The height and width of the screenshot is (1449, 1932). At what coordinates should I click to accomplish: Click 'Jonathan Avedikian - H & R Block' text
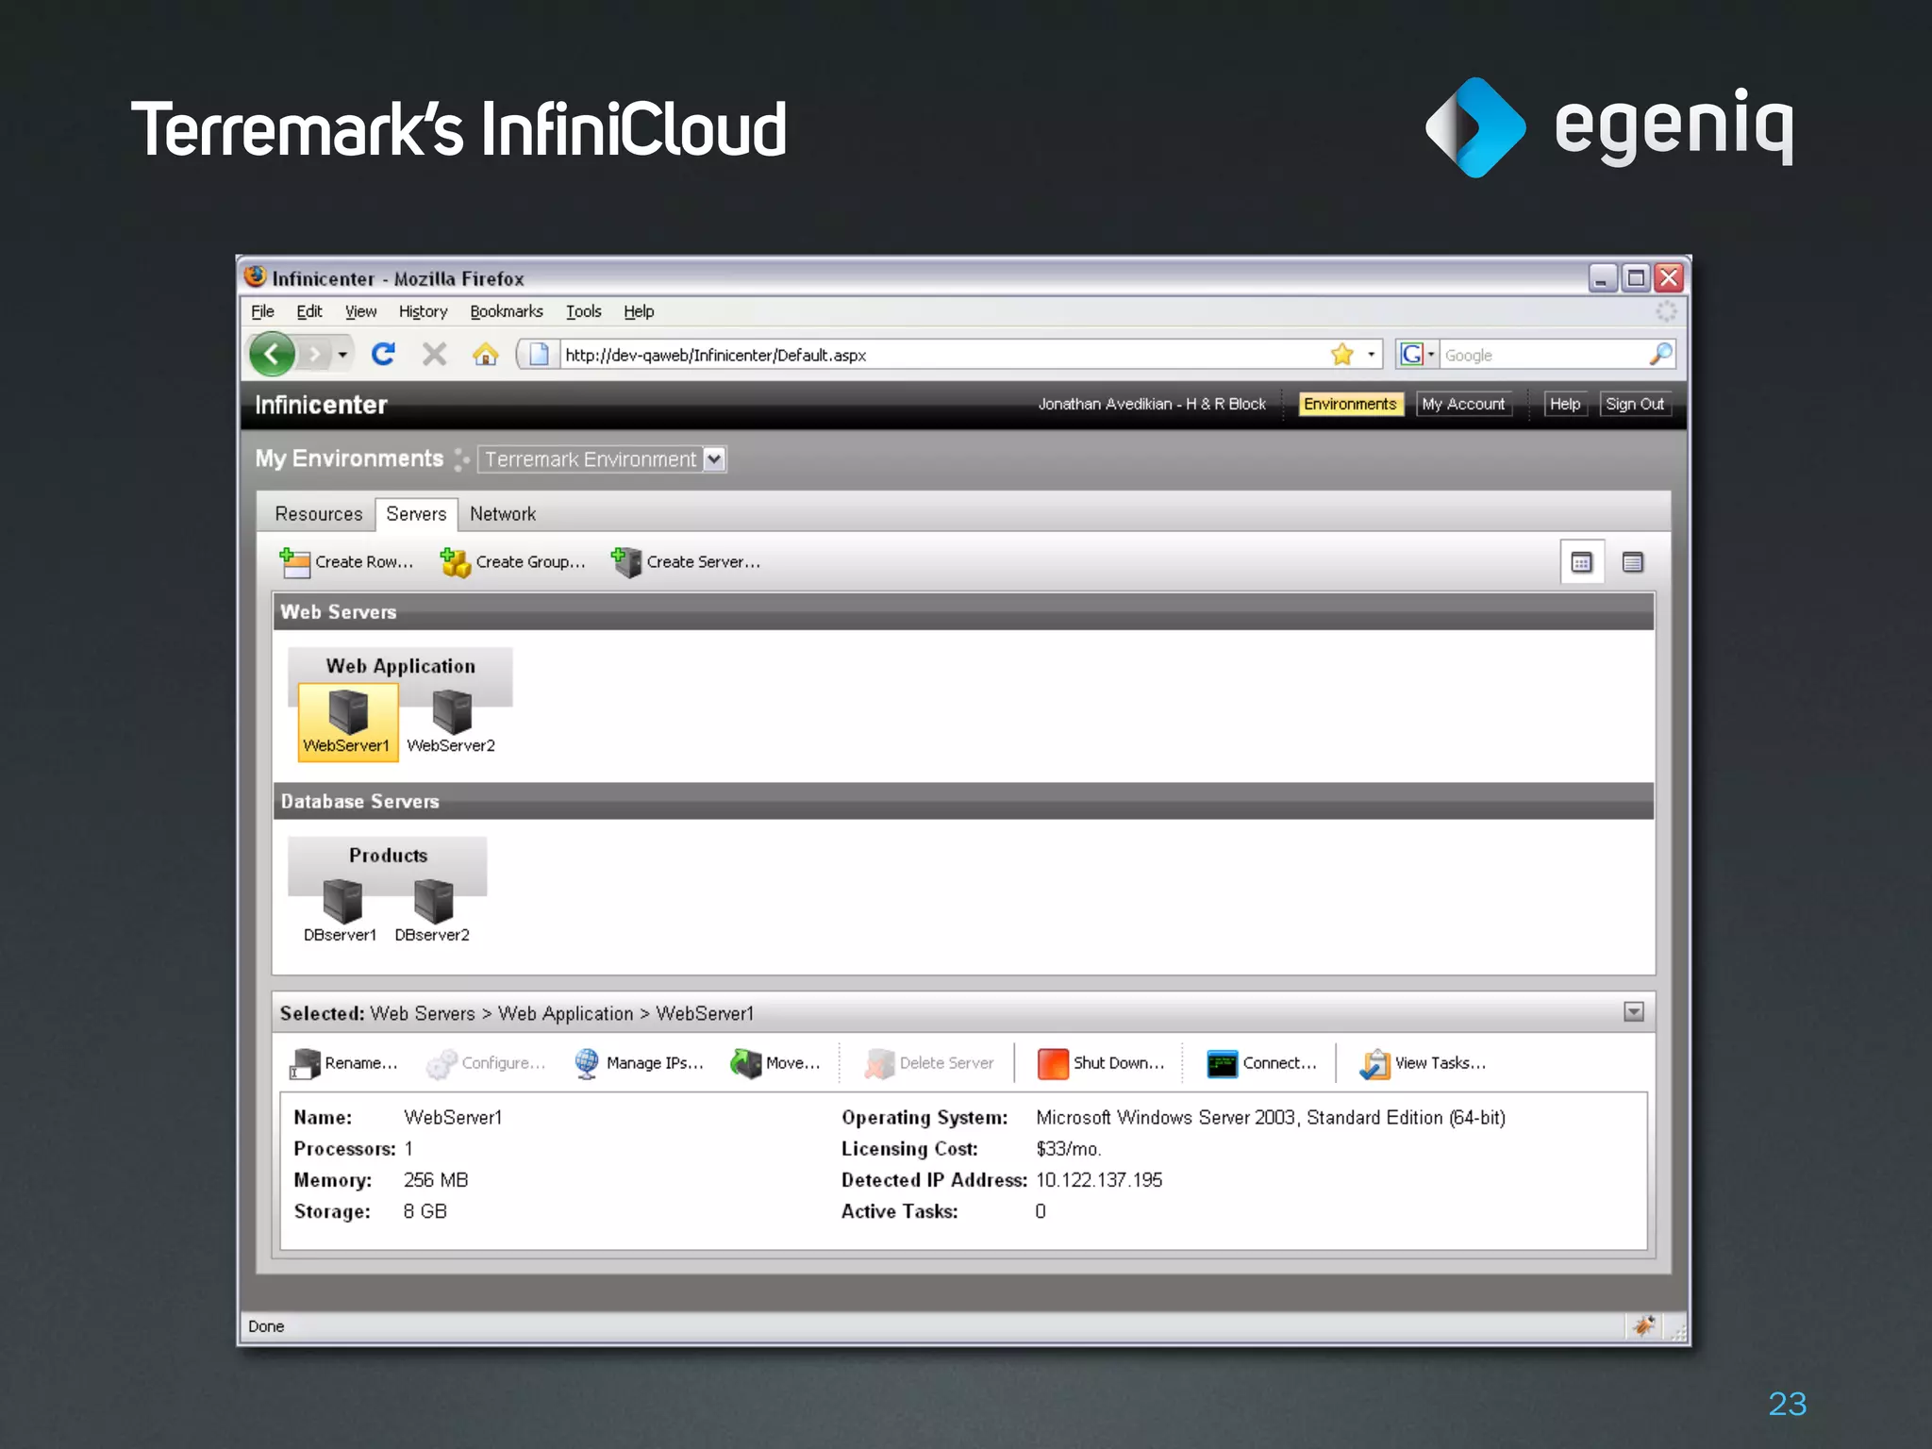pos(1152,404)
